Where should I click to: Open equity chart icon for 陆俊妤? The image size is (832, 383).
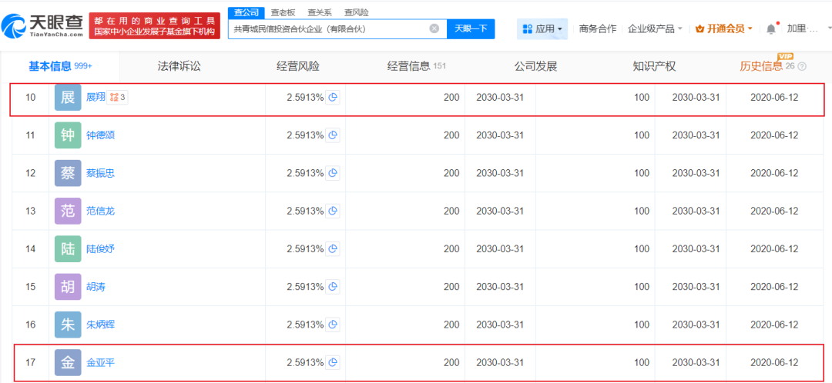[333, 248]
